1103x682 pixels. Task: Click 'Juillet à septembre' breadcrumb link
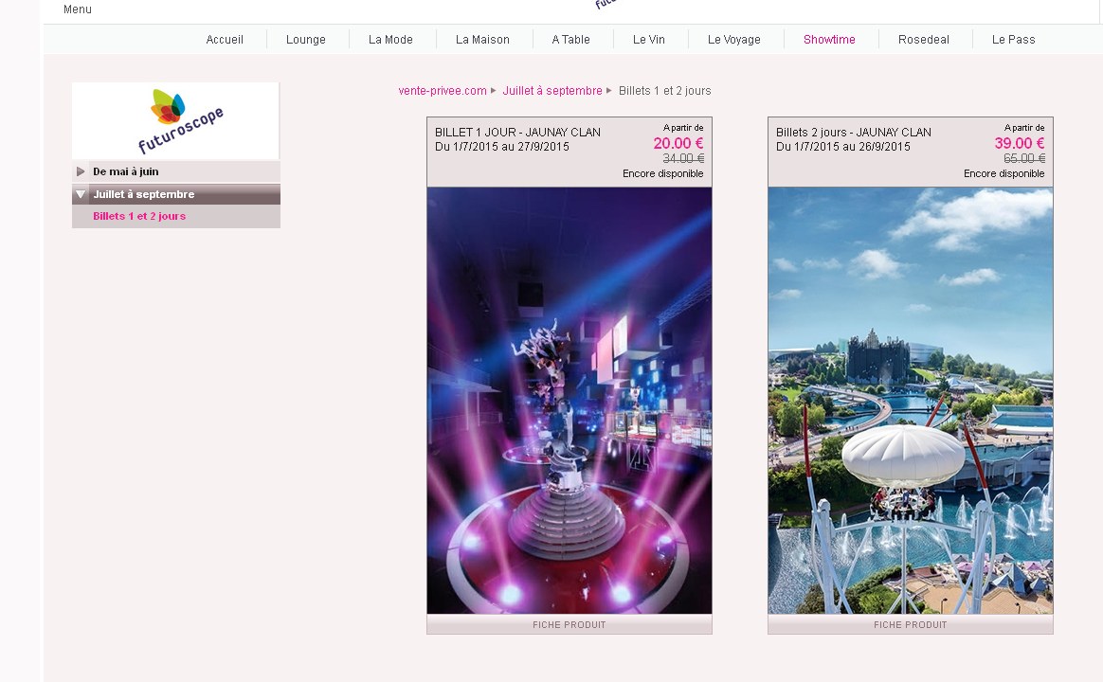(x=552, y=91)
